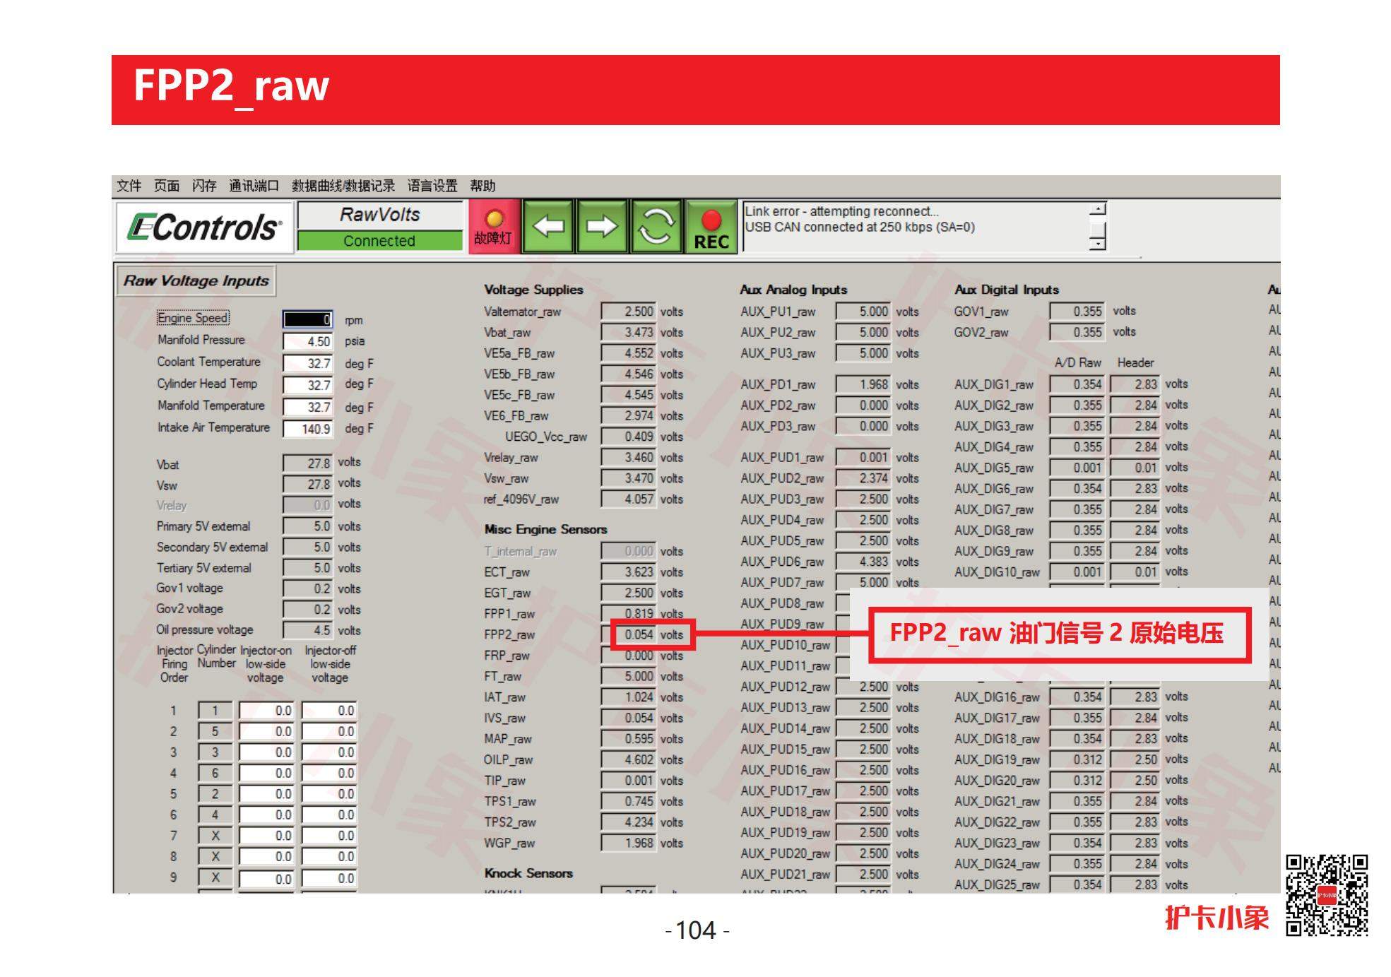
Task: Open the 语言设置 menu
Action: coord(432,186)
